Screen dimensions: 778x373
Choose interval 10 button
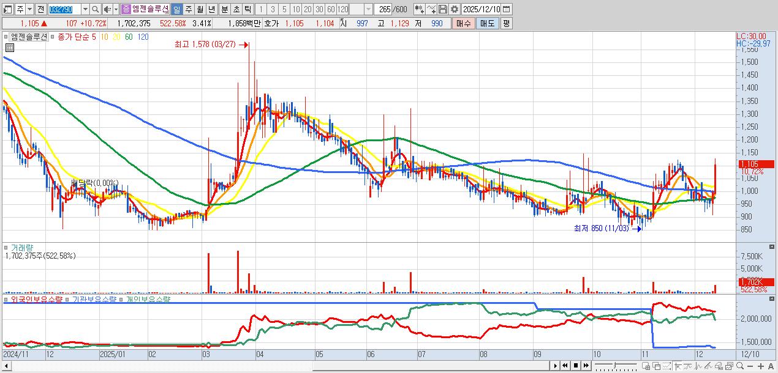pyautogui.click(x=296, y=9)
